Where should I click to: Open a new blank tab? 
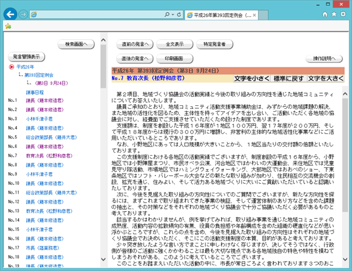(x=263, y=15)
